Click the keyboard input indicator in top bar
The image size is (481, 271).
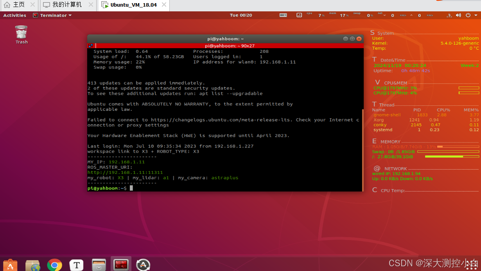pyautogui.click(x=283, y=15)
